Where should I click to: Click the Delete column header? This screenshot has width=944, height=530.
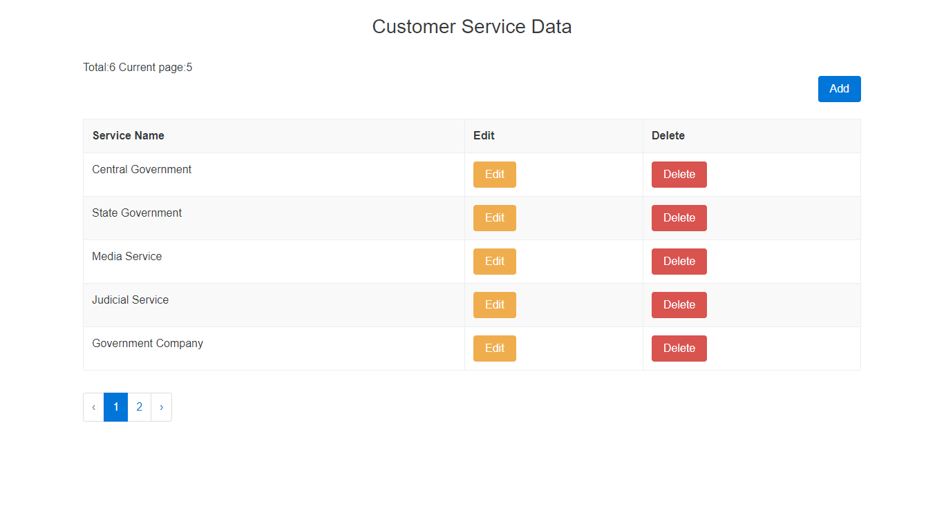pyautogui.click(x=668, y=136)
